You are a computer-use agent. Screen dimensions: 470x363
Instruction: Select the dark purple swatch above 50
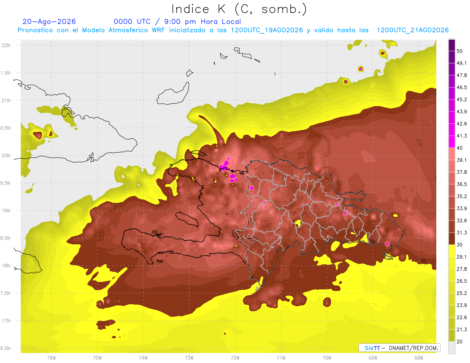click(x=452, y=45)
